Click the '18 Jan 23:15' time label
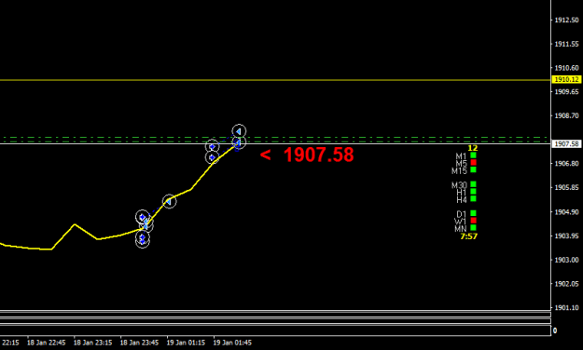583x350 pixels. 93,343
